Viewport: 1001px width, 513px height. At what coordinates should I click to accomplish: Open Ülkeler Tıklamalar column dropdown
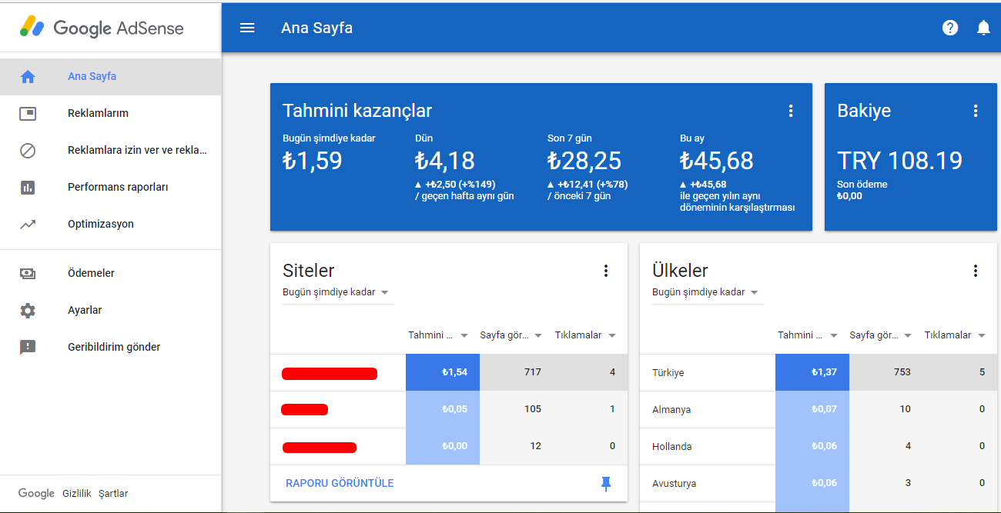[x=956, y=335]
